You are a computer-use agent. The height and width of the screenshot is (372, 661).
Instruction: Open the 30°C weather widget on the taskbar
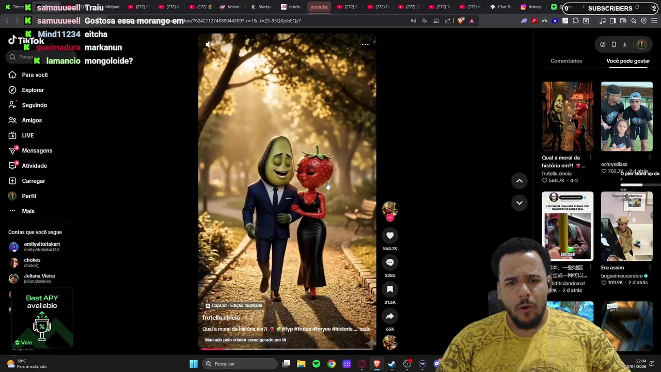point(27,364)
